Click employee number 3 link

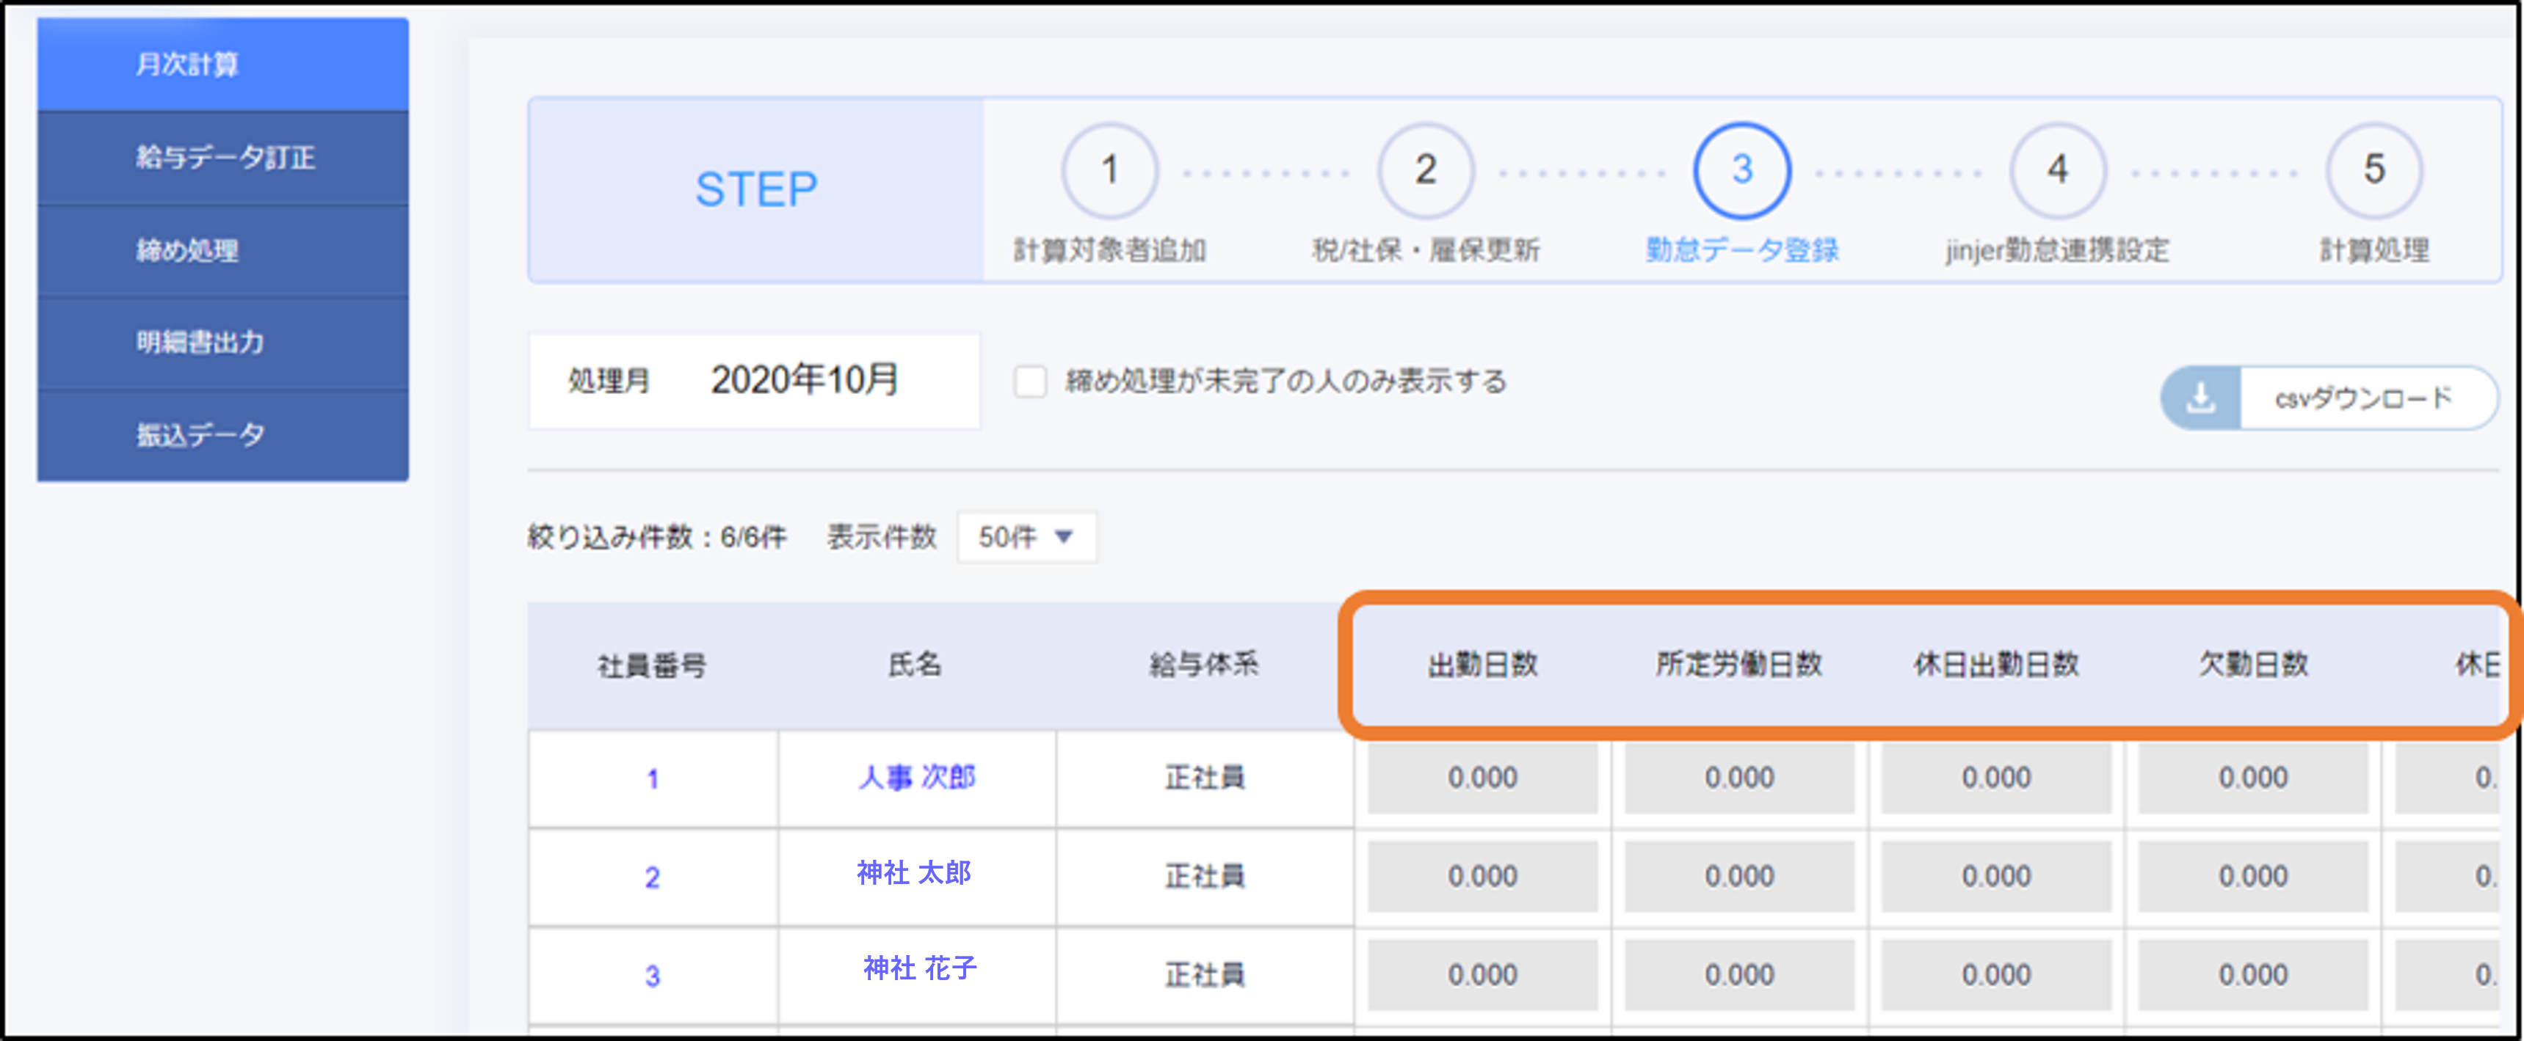(653, 976)
